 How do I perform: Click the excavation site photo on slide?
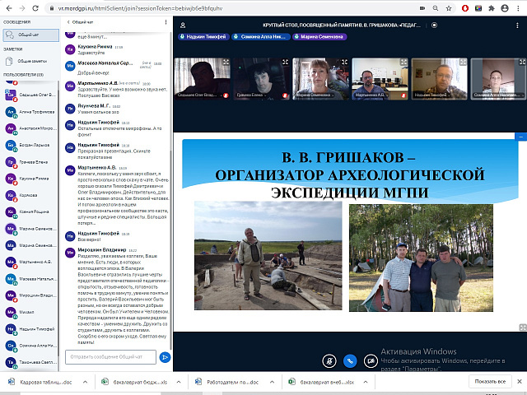click(268, 256)
